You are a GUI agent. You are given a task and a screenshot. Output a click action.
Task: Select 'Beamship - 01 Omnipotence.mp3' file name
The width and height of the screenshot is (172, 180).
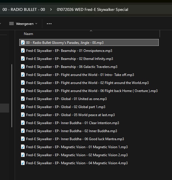tap(69, 51)
